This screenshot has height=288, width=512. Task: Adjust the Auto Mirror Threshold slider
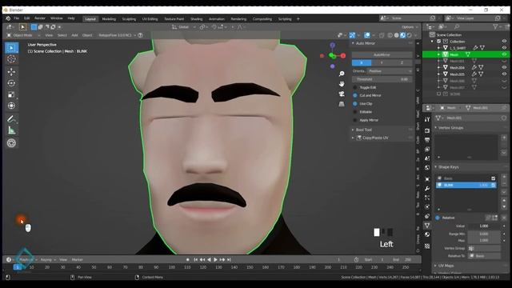click(382, 79)
